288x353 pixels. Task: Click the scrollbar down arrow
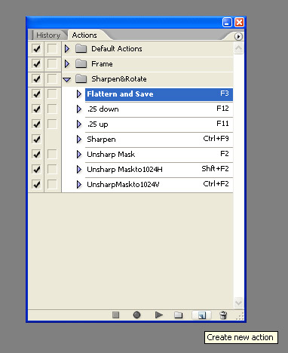[238, 302]
